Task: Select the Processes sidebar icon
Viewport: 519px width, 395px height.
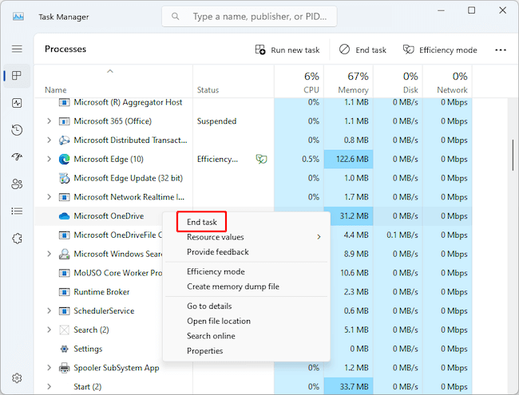Action: click(17, 76)
